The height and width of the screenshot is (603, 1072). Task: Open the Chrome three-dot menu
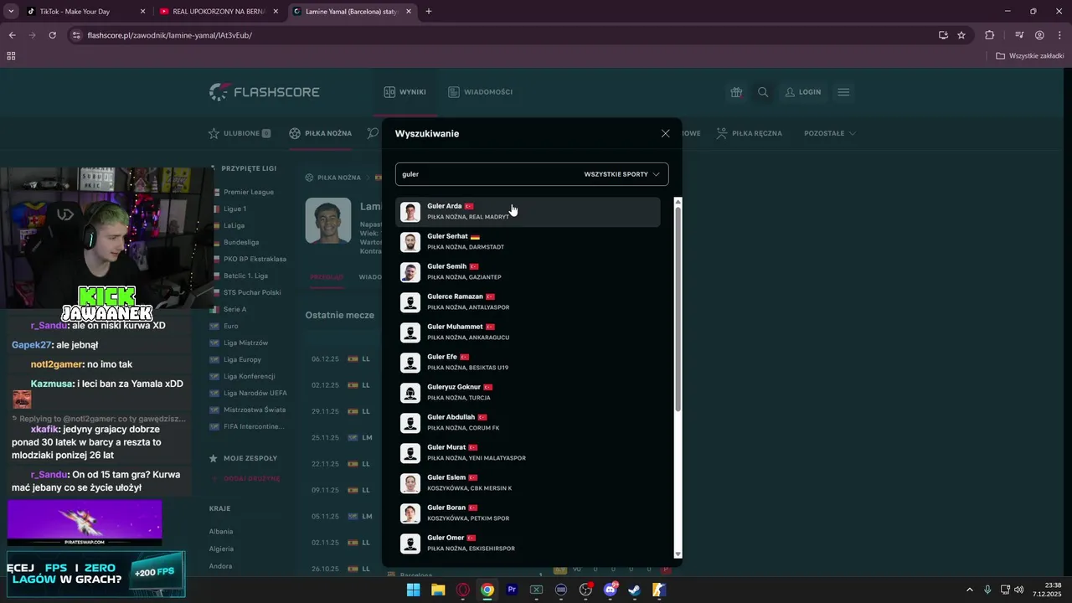(1059, 35)
